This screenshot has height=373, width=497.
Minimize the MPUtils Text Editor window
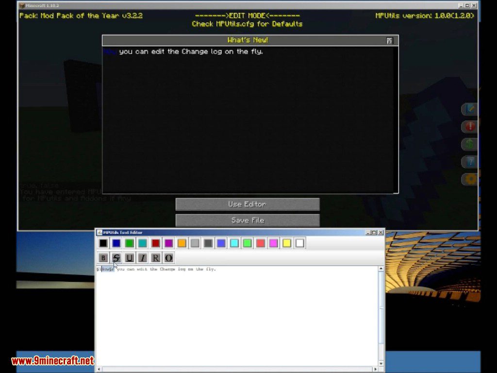click(x=368, y=233)
